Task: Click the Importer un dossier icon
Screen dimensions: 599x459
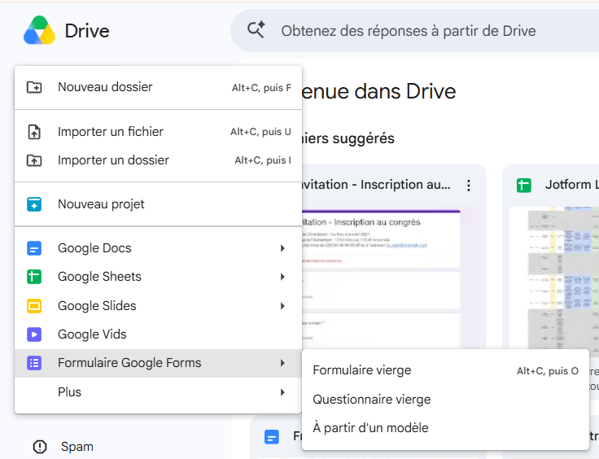Action: click(34, 160)
